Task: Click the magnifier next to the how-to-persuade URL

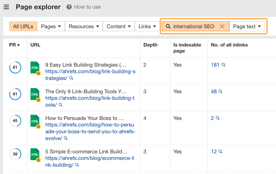Action: tap(66, 138)
